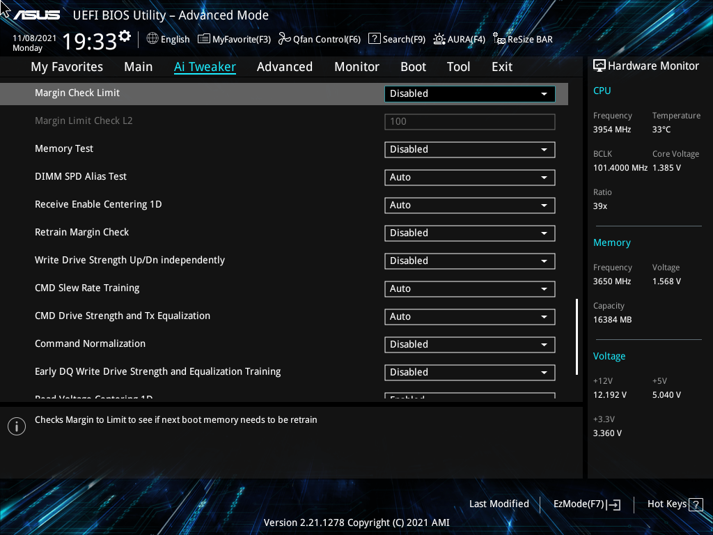Click Hot Keys button
713x535 pixels.
tap(675, 504)
